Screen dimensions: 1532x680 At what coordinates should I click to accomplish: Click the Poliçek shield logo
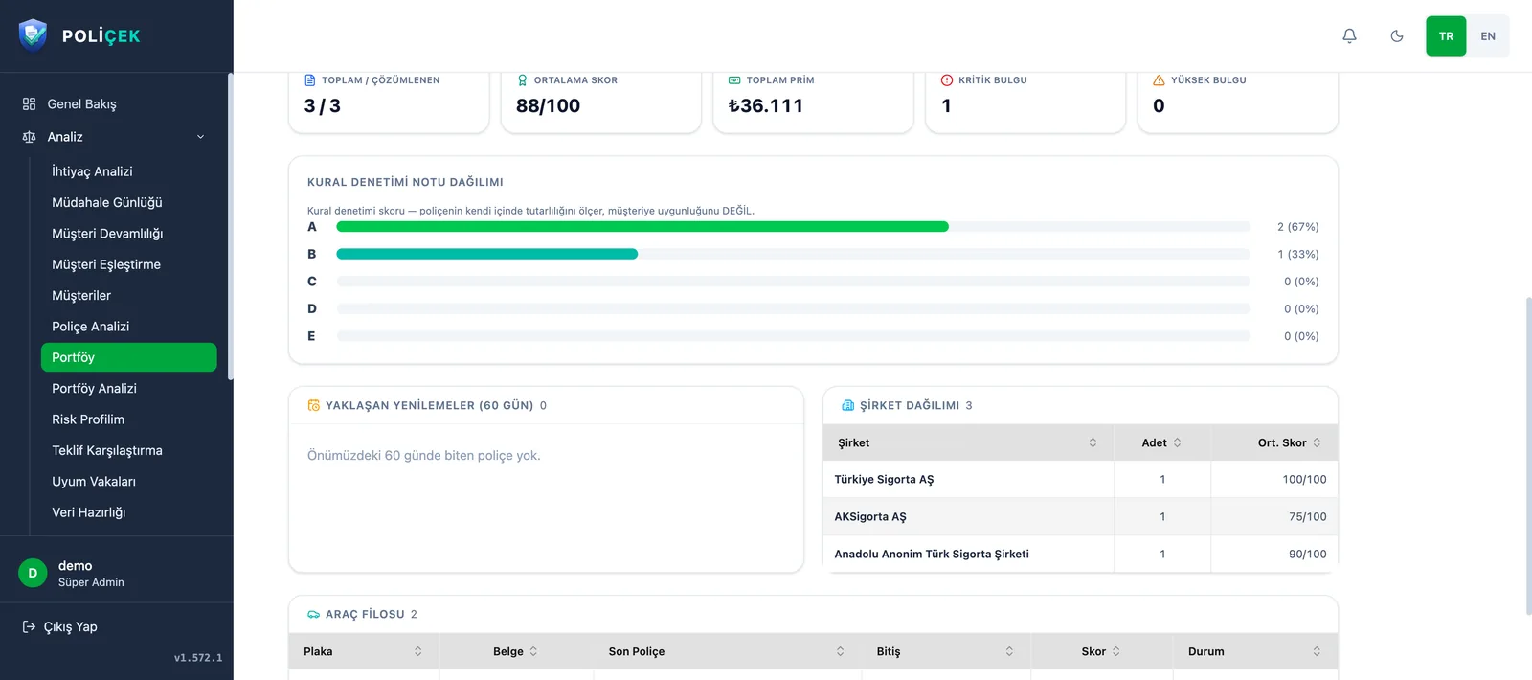coord(33,35)
